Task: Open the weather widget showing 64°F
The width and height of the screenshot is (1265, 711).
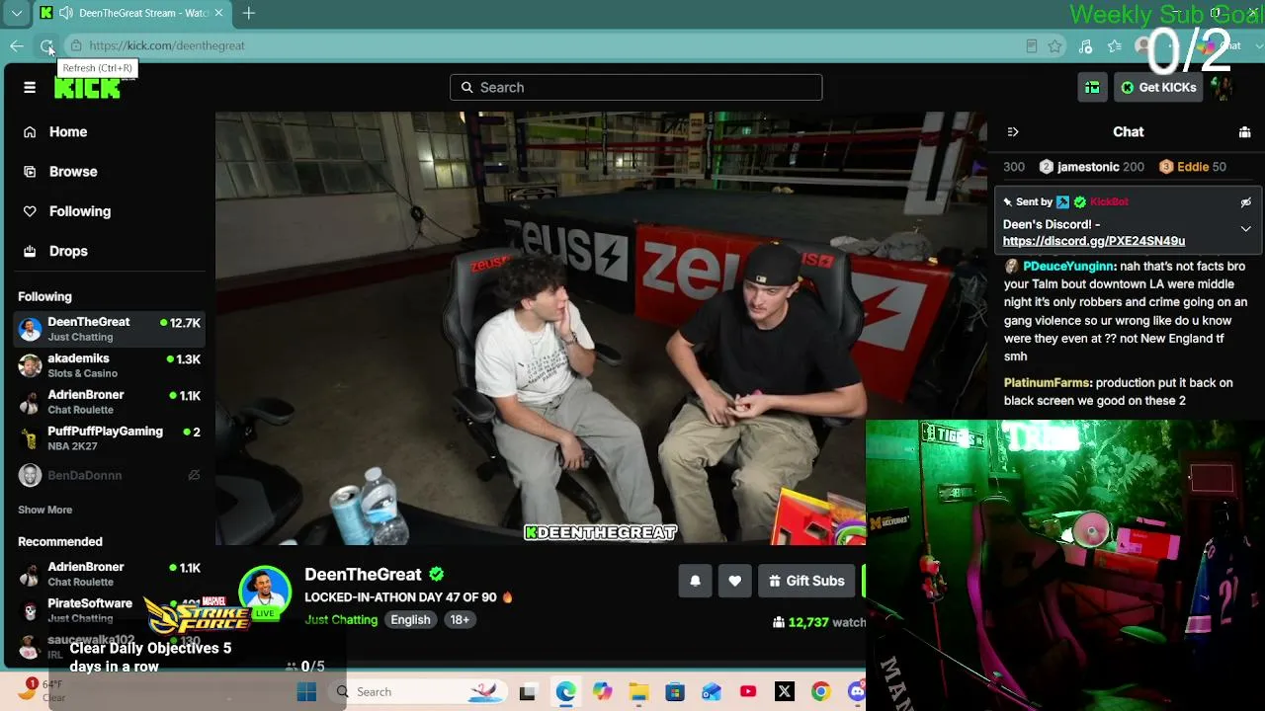Action: pyautogui.click(x=40, y=690)
